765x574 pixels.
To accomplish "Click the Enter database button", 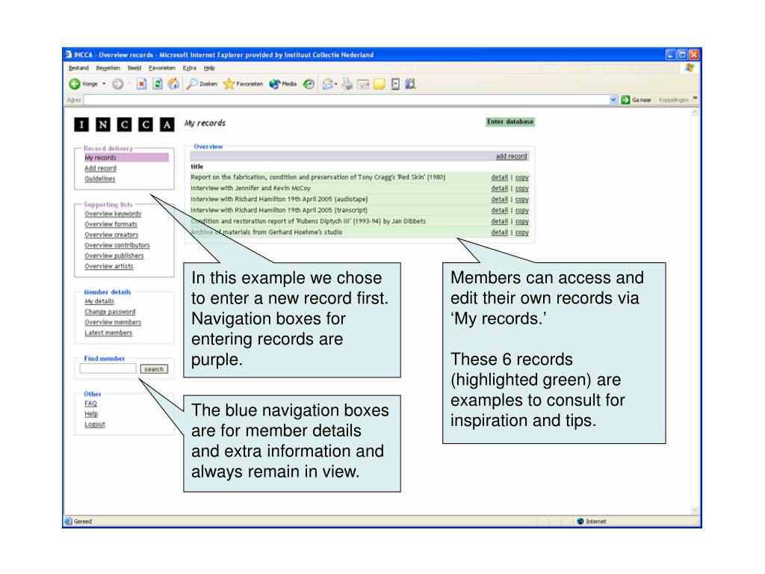I will (x=510, y=122).
